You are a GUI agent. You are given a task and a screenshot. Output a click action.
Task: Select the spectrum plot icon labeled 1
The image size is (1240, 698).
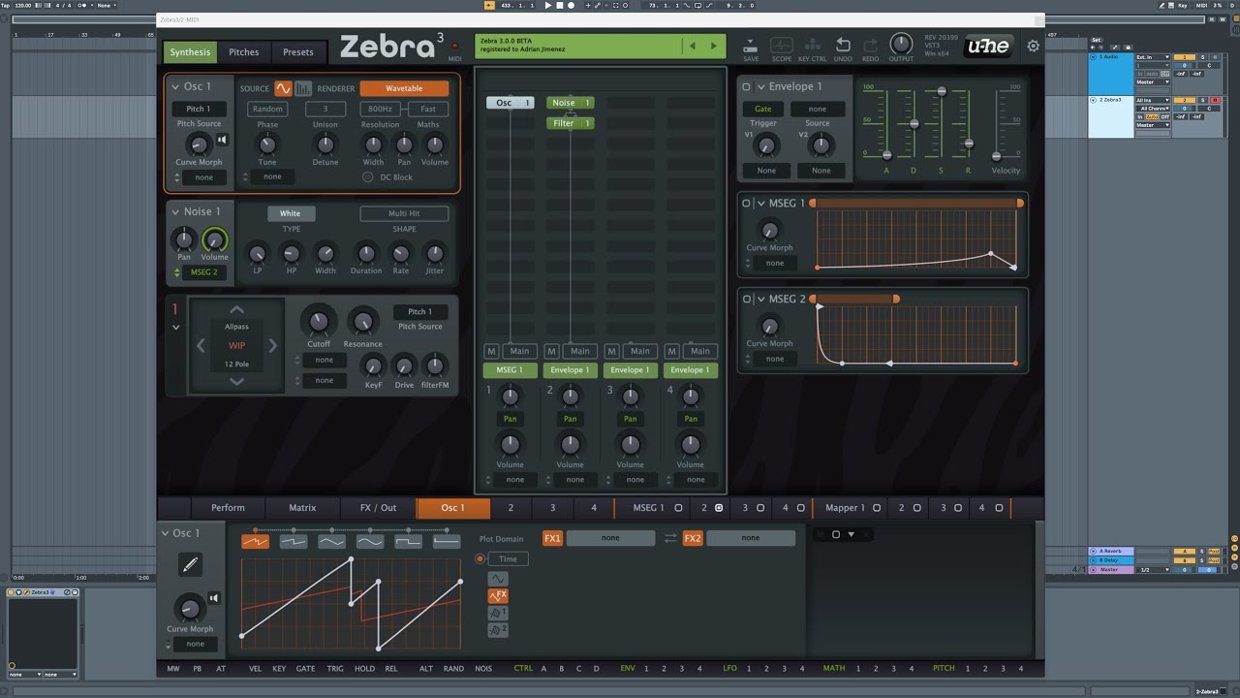tap(498, 613)
